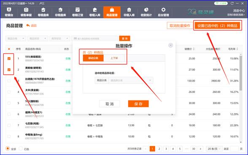Screen dimensions: 248x155
Task: Go to page 5
Action: tap(180, 149)
